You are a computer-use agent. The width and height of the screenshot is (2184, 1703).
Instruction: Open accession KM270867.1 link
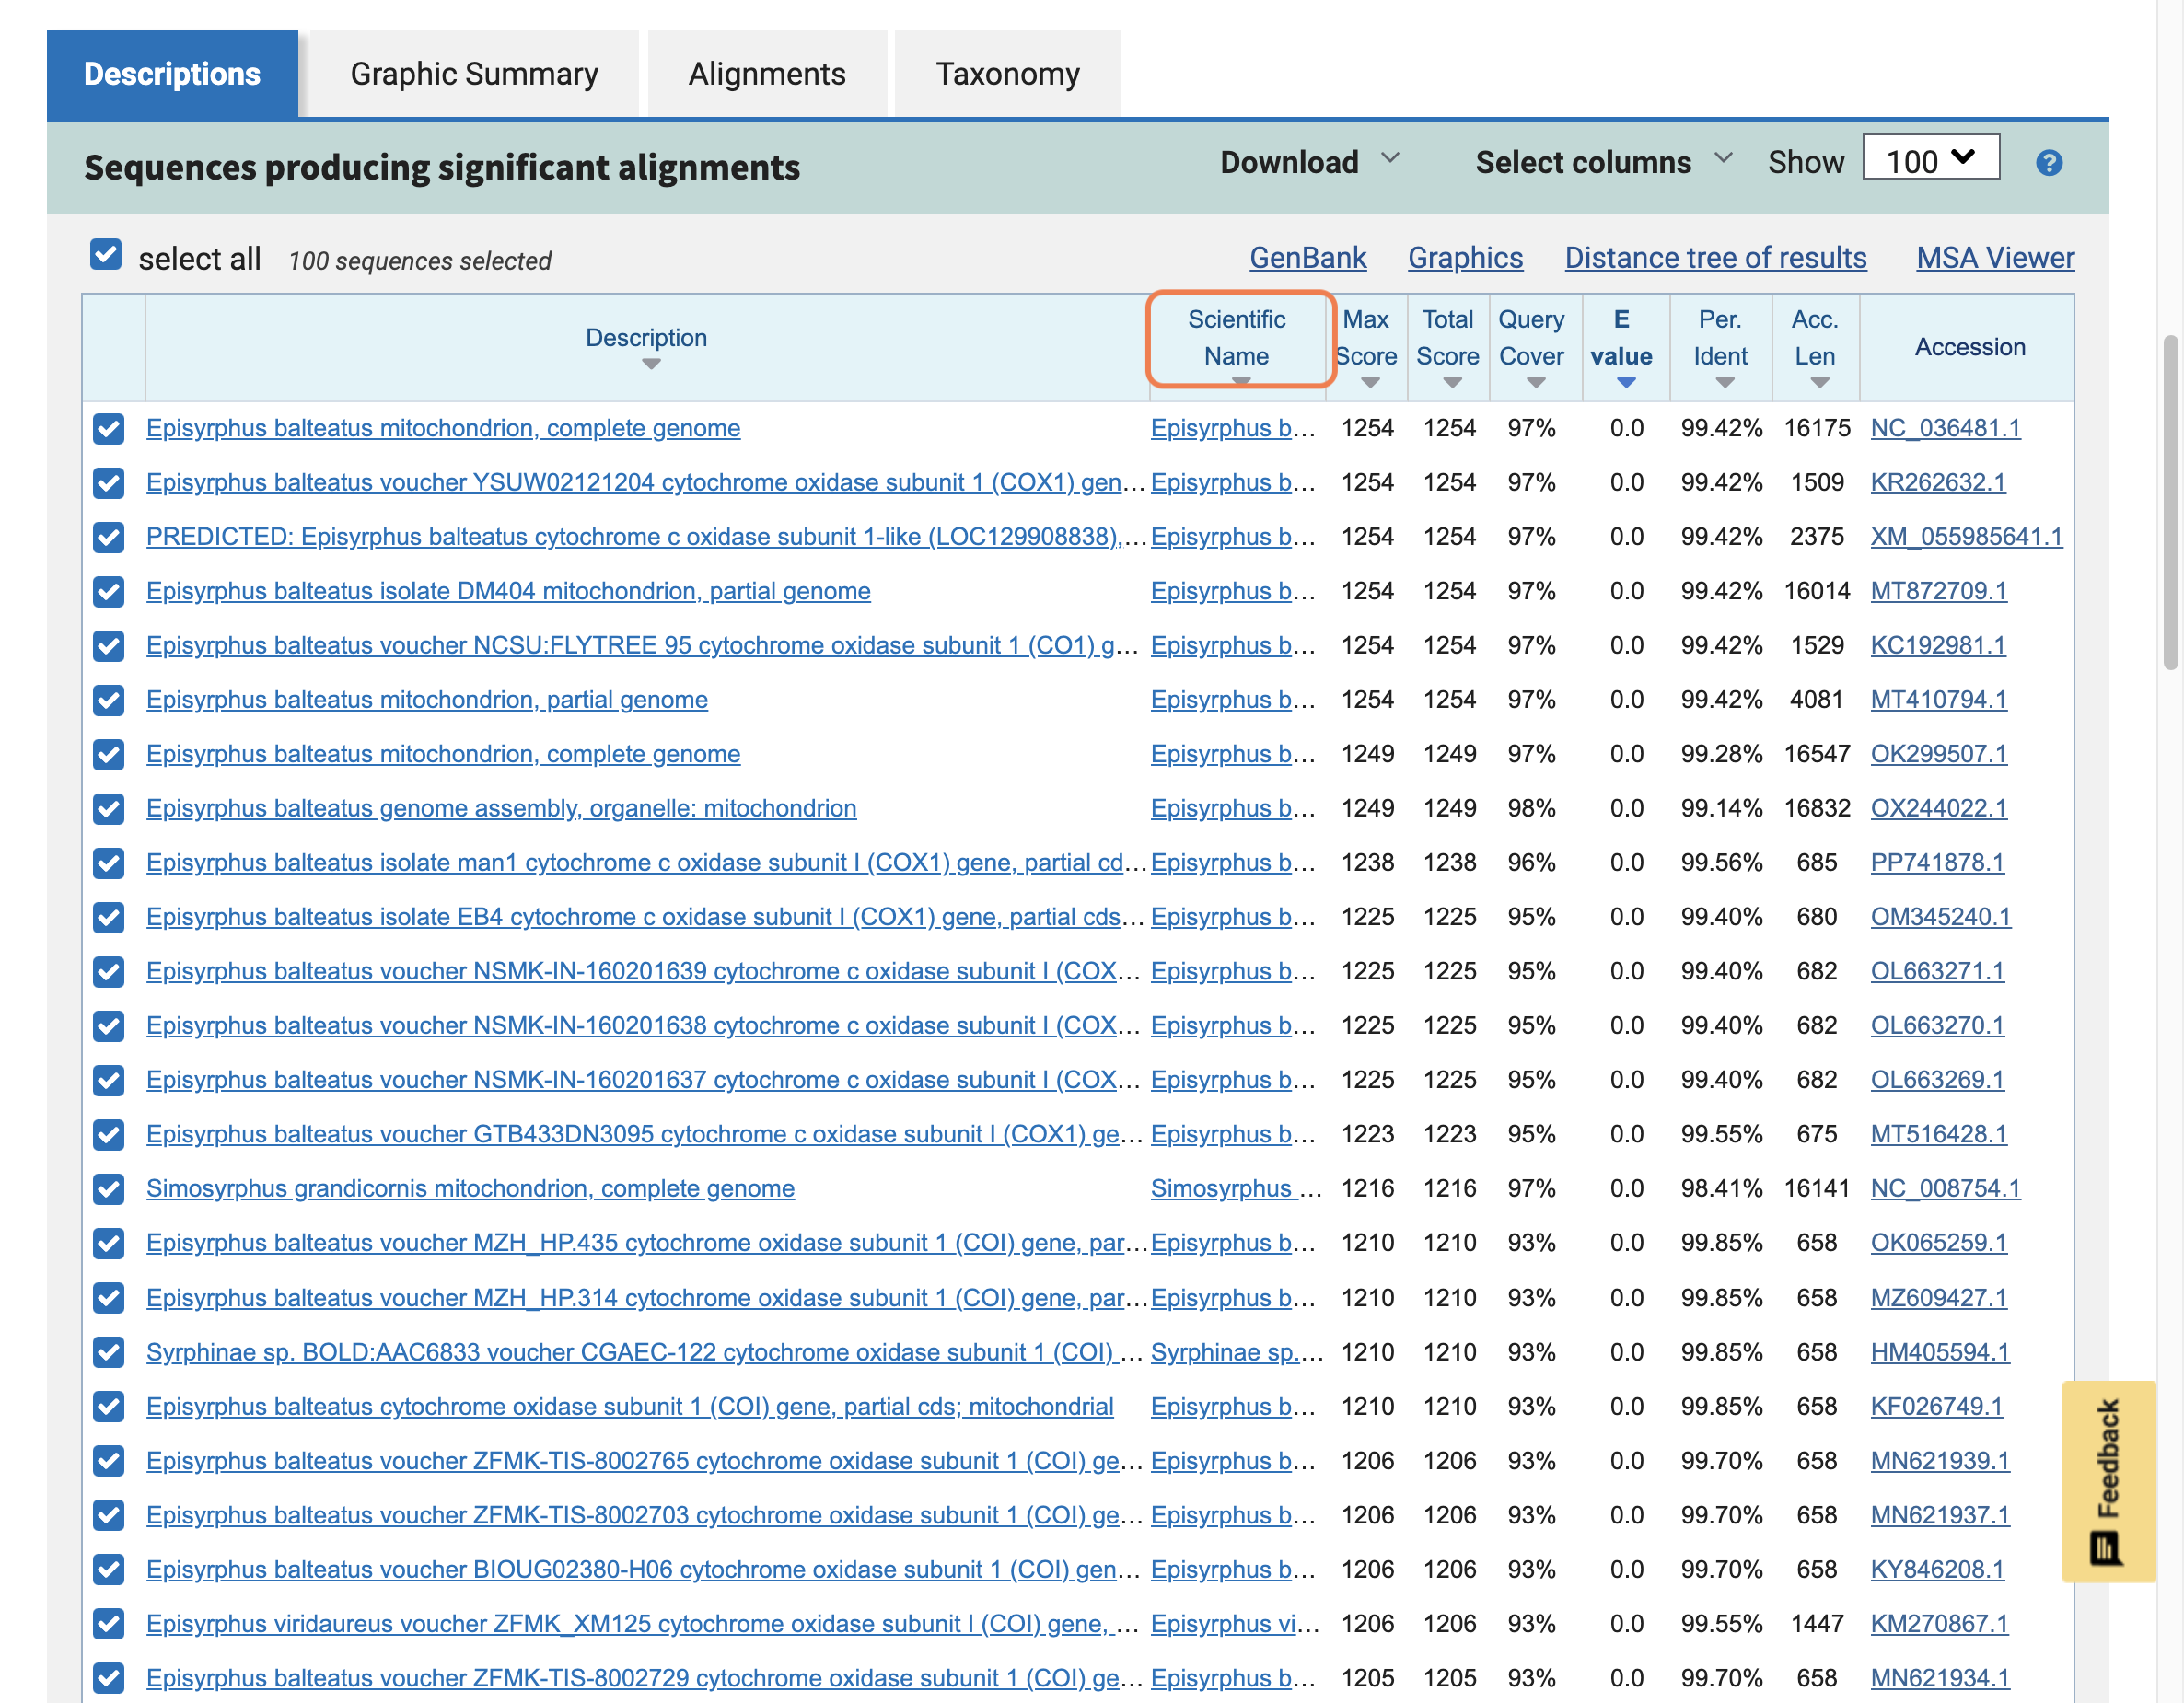tap(1939, 1624)
